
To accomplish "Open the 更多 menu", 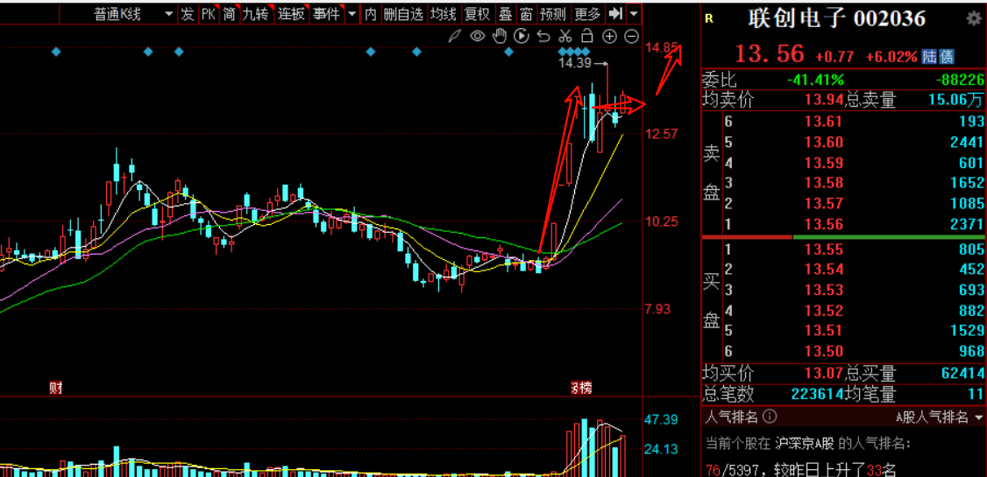I will [x=587, y=14].
